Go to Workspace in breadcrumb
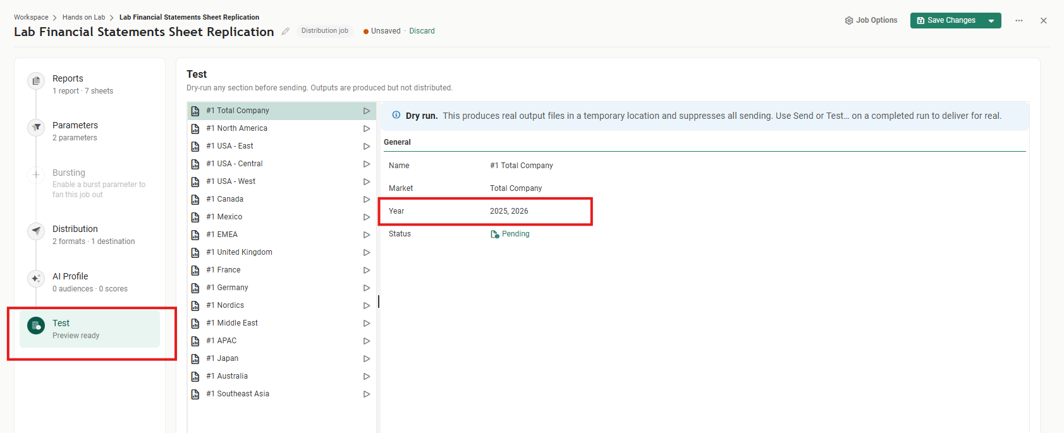Screen dimensions: 1064x433 coord(31,17)
